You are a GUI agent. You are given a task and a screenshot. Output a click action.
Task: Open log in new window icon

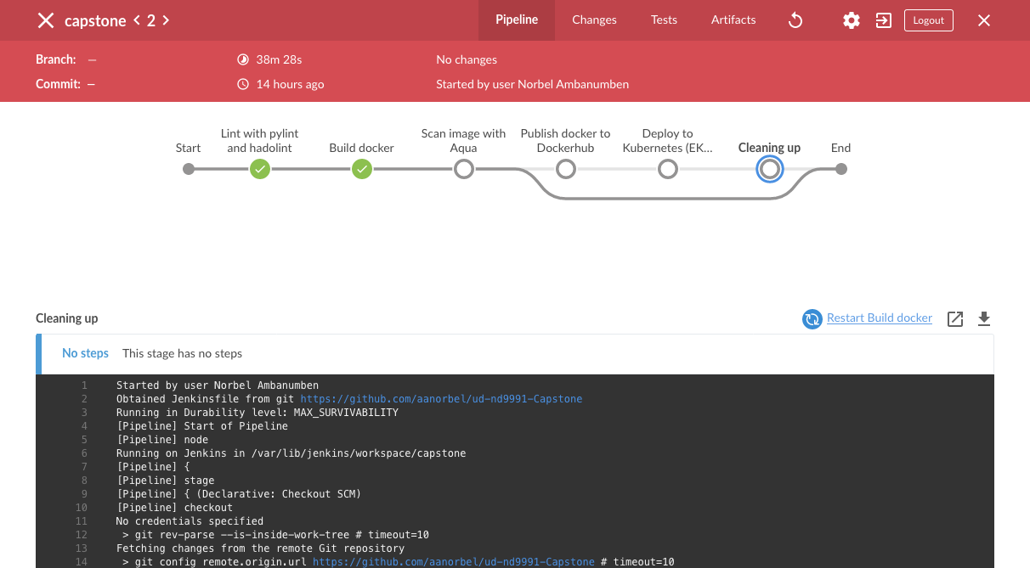(x=955, y=318)
